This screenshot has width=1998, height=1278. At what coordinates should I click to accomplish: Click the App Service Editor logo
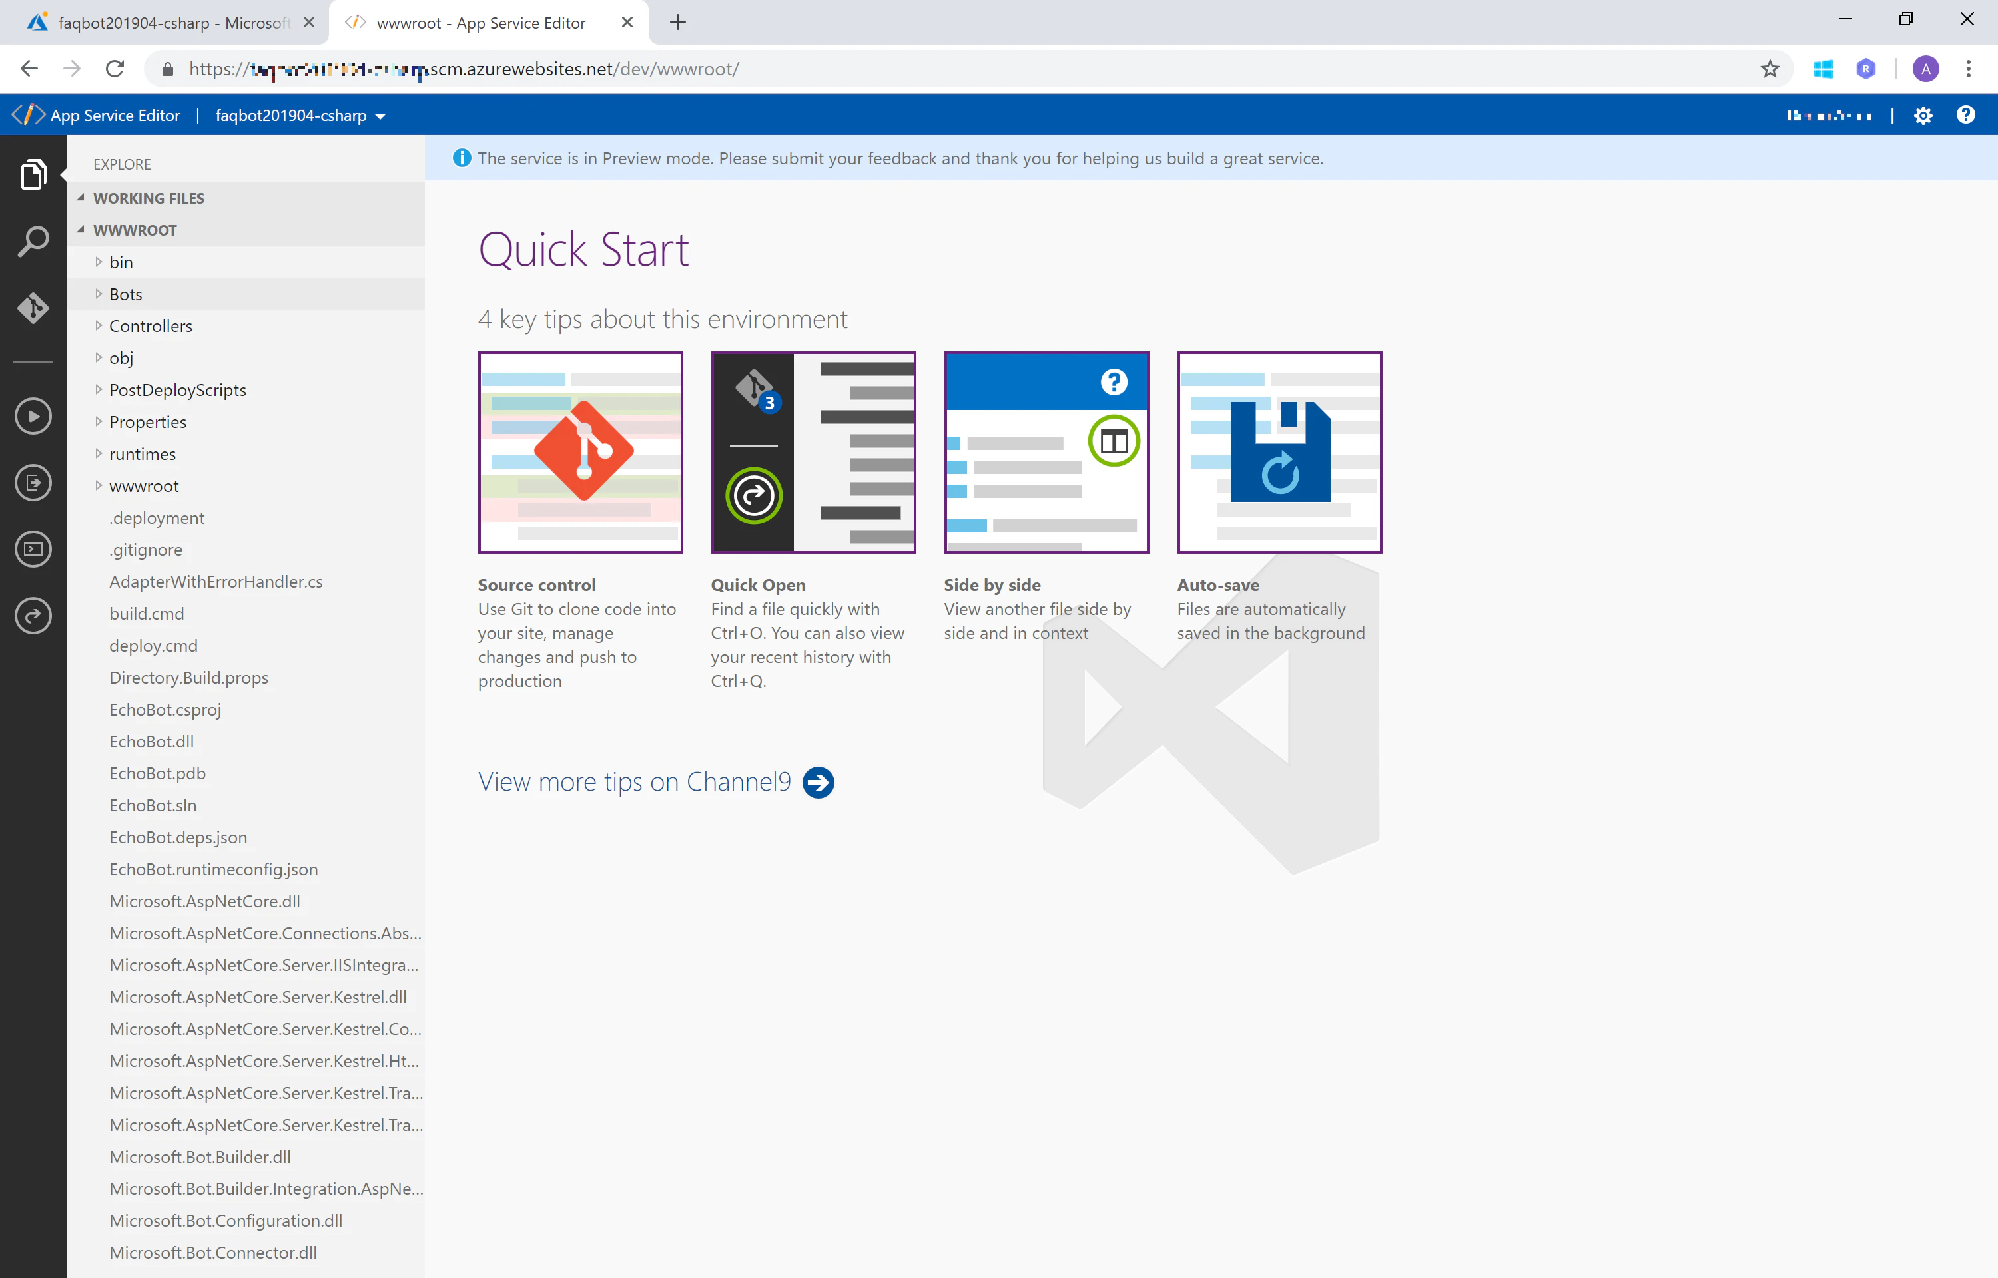(27, 114)
